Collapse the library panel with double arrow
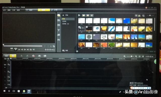This screenshot has height=97, width=161. pos(77,51)
